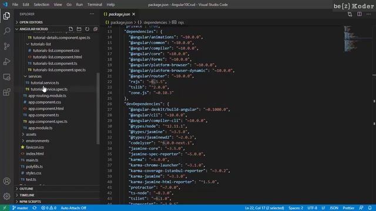The width and height of the screenshot is (376, 211).
Task: Open Remote Explorer view
Action: point(6,77)
